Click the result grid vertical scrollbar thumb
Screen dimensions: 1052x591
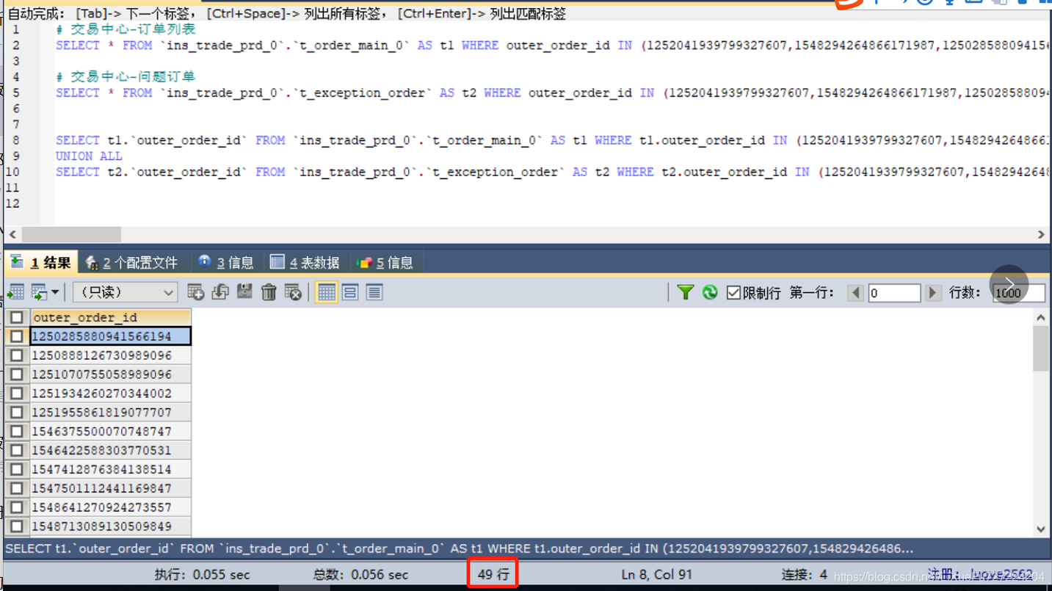click(1040, 349)
